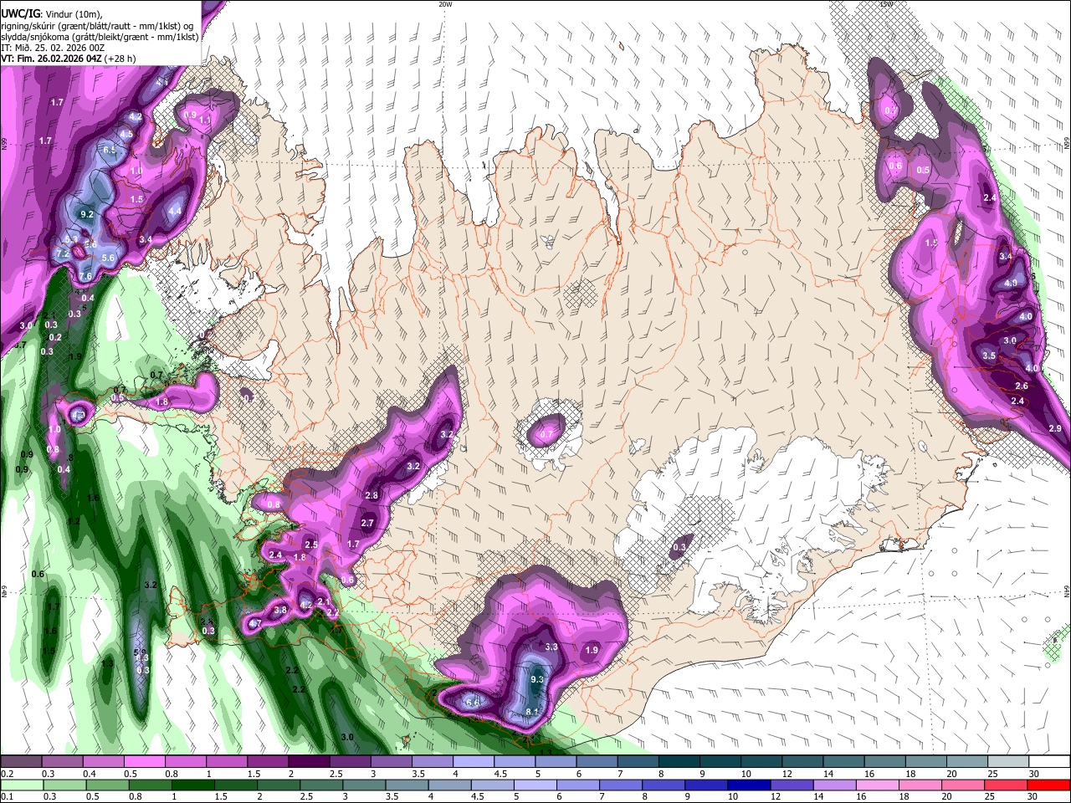This screenshot has height=803, width=1071.
Task: Click the 9.2 precipitation value
Action: (86, 214)
